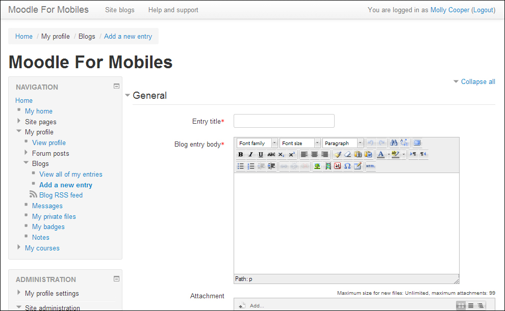Screen dimensions: 505x311
Task: Open the Font size dropdown
Action: (300, 143)
